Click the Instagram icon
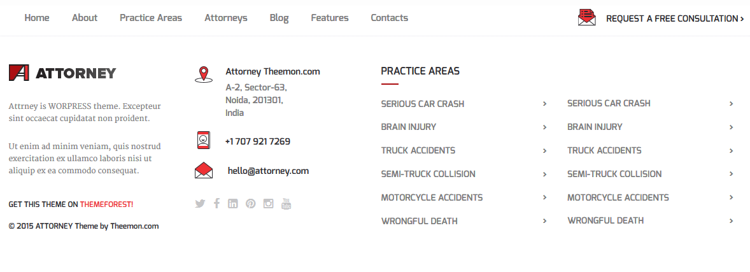The image size is (750, 272). coord(268,204)
